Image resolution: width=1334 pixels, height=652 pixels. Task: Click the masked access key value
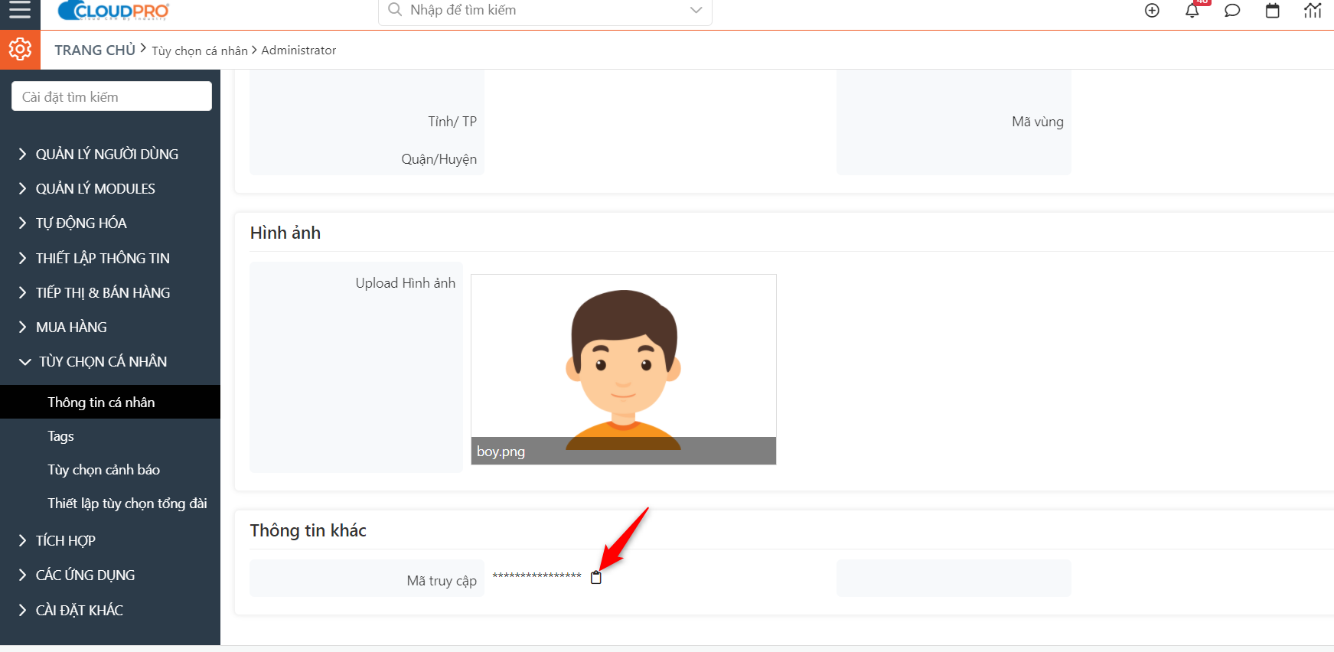(x=537, y=576)
